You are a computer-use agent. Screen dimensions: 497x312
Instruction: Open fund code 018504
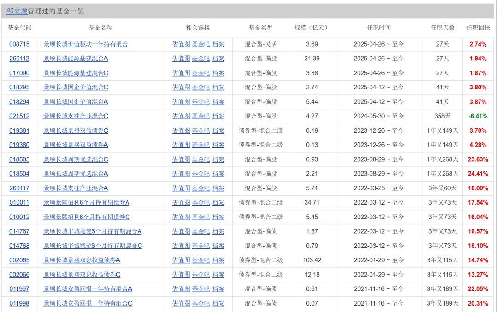tap(19, 174)
